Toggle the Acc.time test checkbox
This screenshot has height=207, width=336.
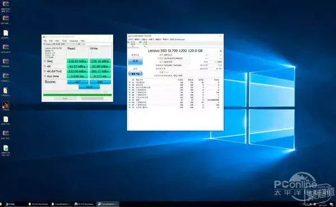[x=45, y=76]
